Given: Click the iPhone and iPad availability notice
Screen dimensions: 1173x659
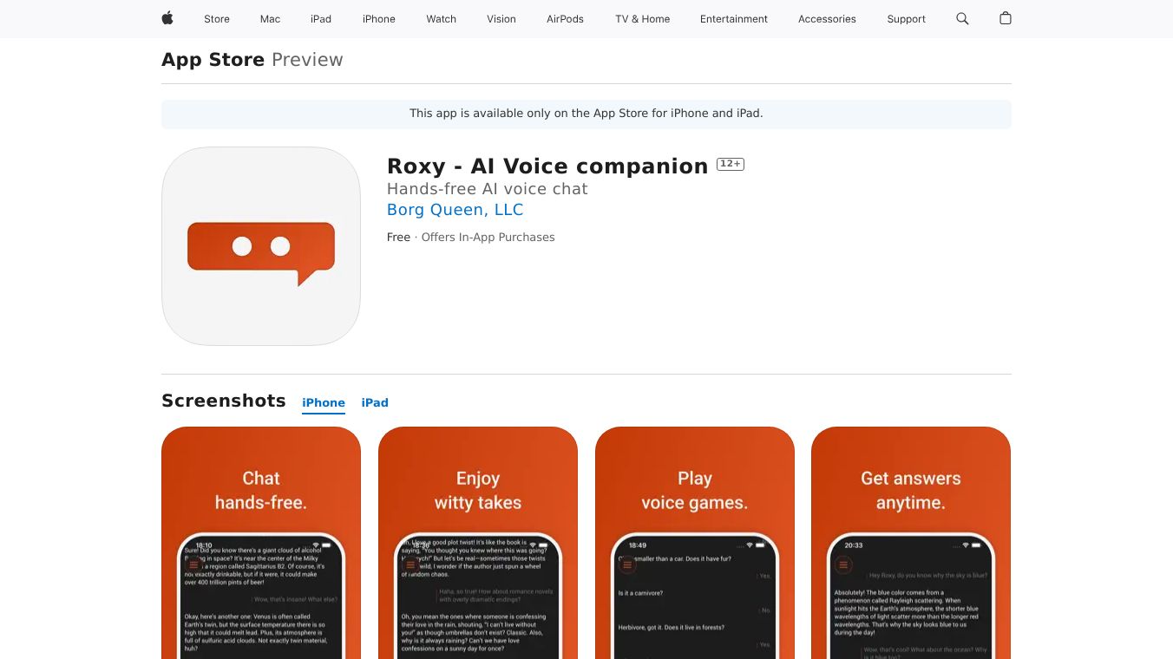Looking at the screenshot, I should pyautogui.click(x=586, y=114).
